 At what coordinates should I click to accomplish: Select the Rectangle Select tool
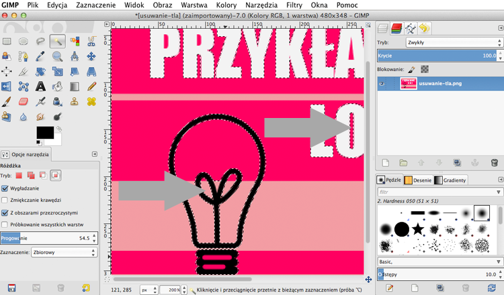pyautogui.click(x=7, y=41)
